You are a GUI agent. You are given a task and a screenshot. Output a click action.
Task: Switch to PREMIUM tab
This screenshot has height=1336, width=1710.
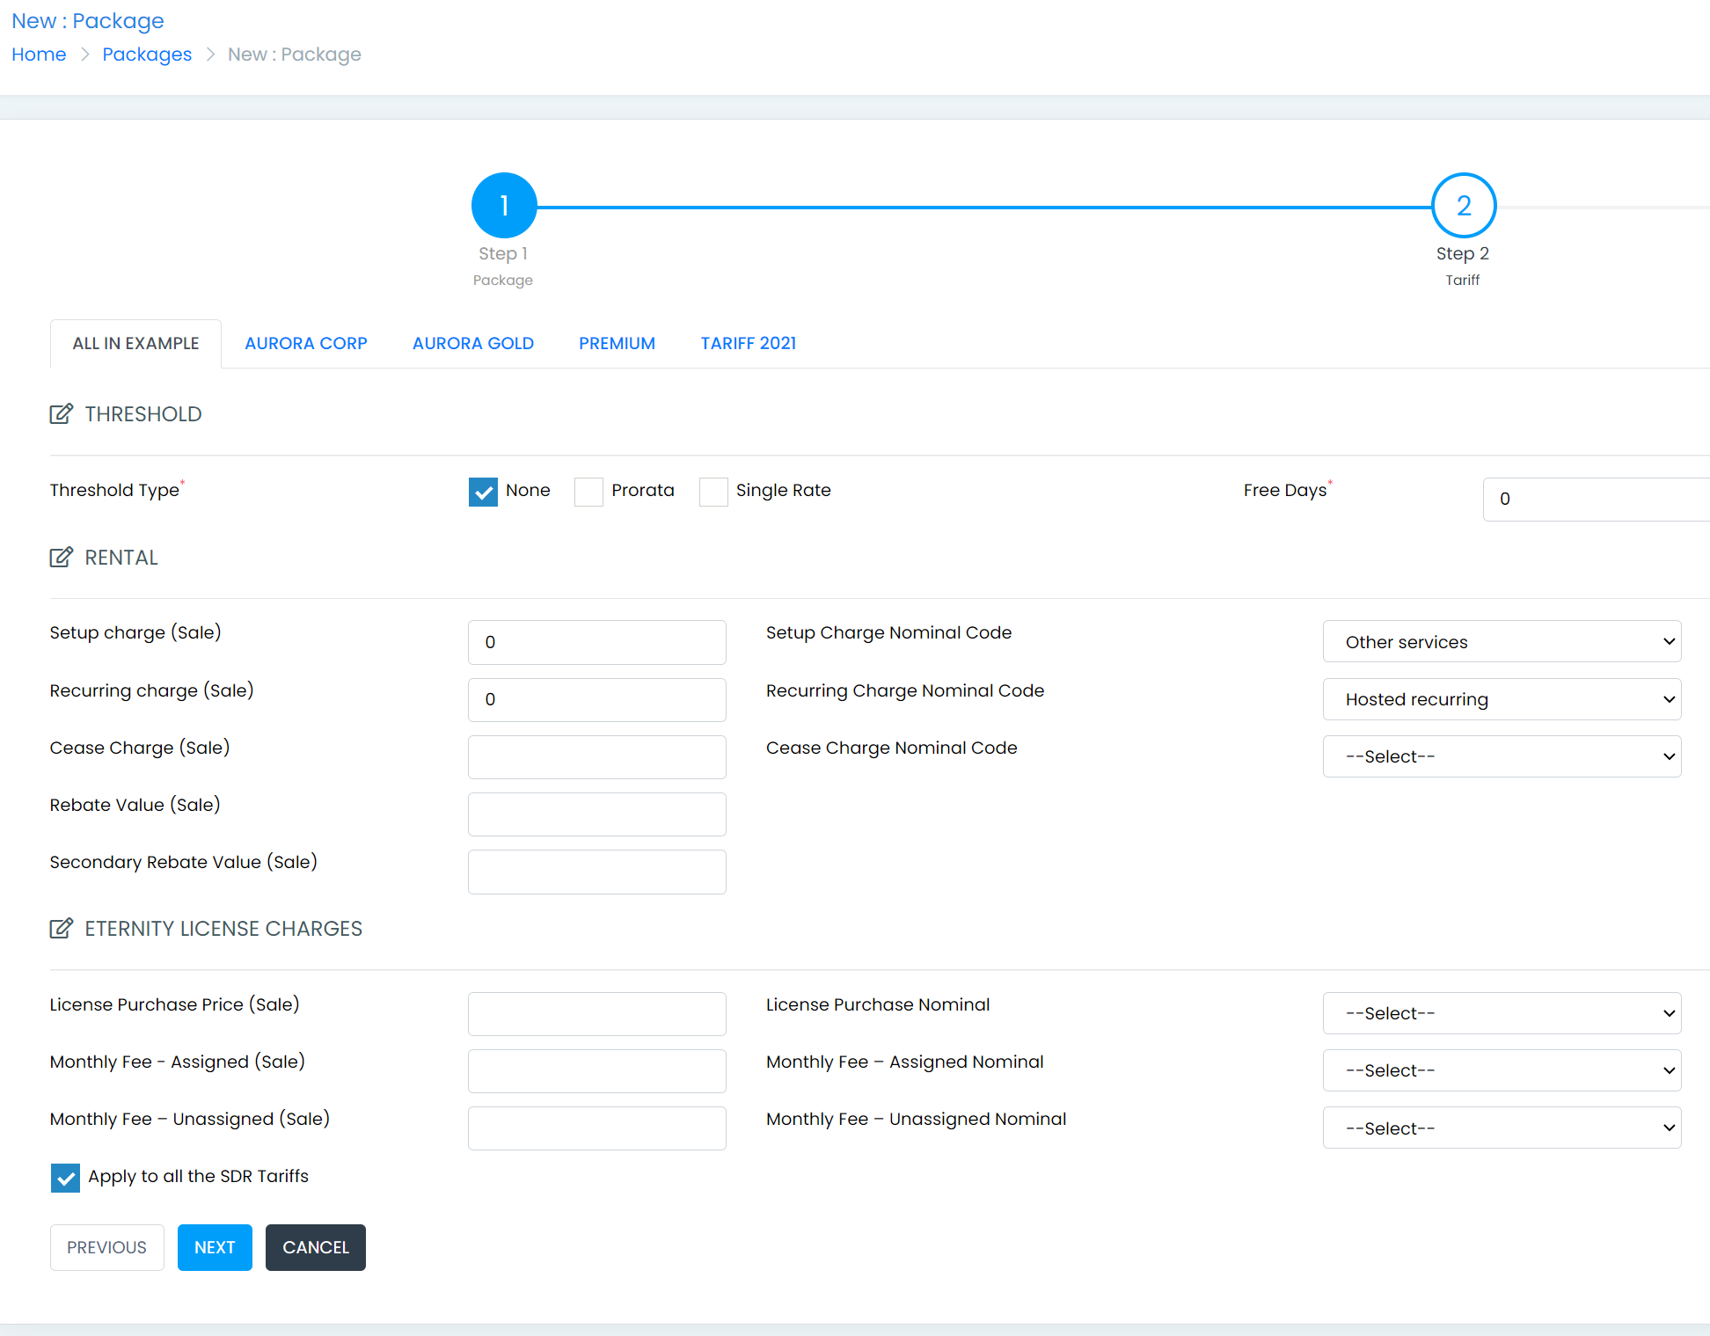pyautogui.click(x=617, y=344)
